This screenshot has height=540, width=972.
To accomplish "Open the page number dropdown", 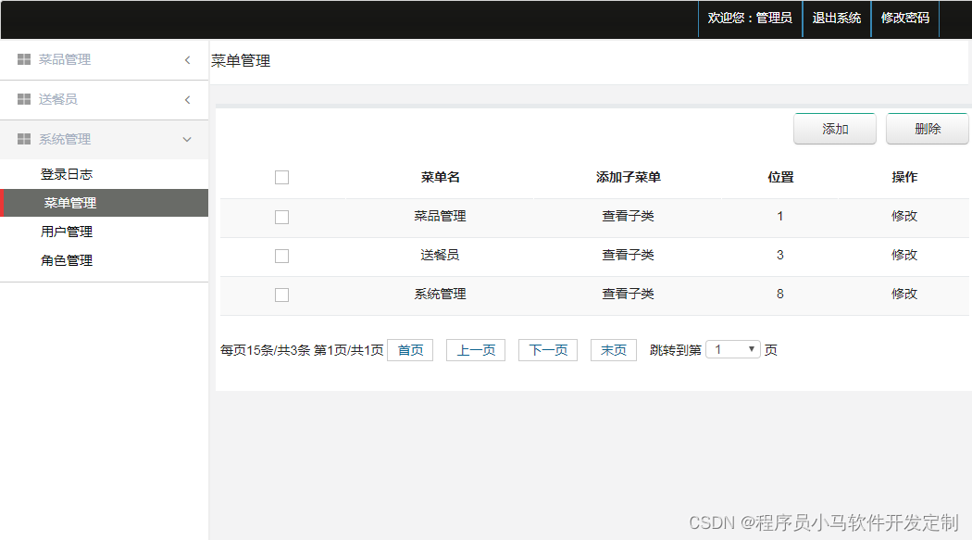I will tap(732, 349).
